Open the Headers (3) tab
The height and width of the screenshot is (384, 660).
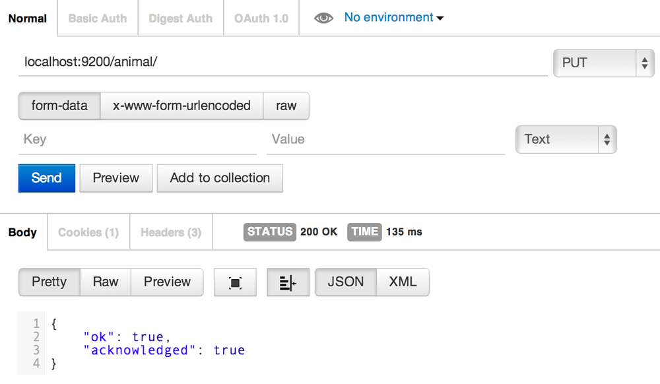pos(170,232)
